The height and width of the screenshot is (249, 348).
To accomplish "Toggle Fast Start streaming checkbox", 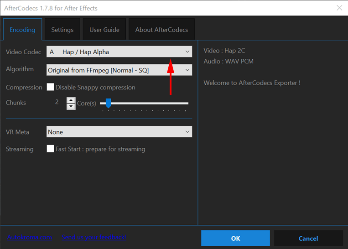I will point(51,149).
